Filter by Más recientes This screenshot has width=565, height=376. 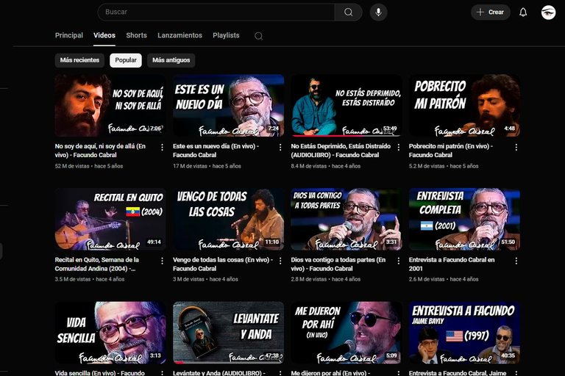[79, 60]
